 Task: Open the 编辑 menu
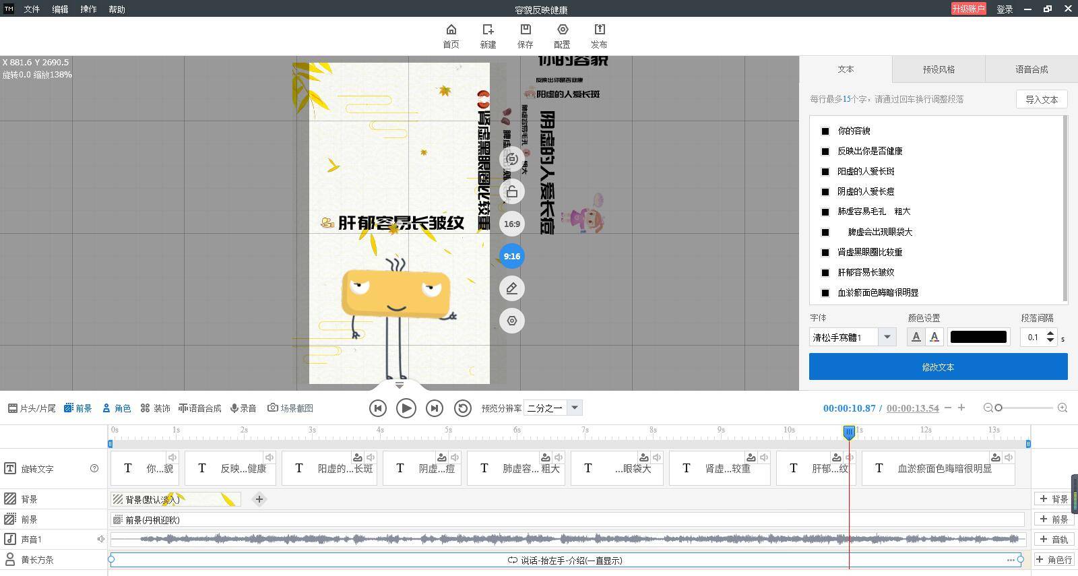click(60, 9)
